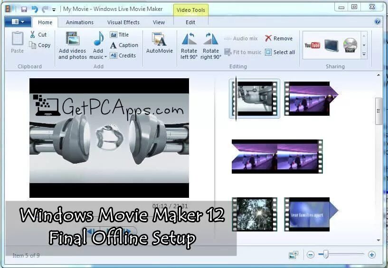Open the Customize Quick Access Toolbar arrow
The image size is (388, 268).
[54, 10]
